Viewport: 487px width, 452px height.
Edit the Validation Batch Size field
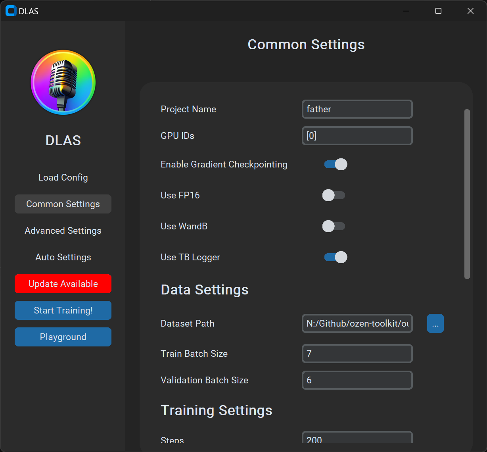tap(357, 380)
